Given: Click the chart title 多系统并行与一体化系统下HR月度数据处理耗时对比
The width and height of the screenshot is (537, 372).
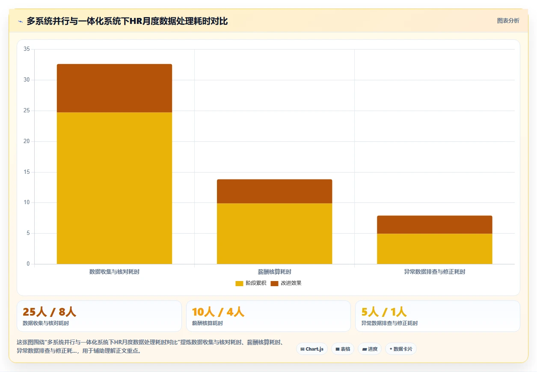Looking at the screenshot, I should 127,21.
